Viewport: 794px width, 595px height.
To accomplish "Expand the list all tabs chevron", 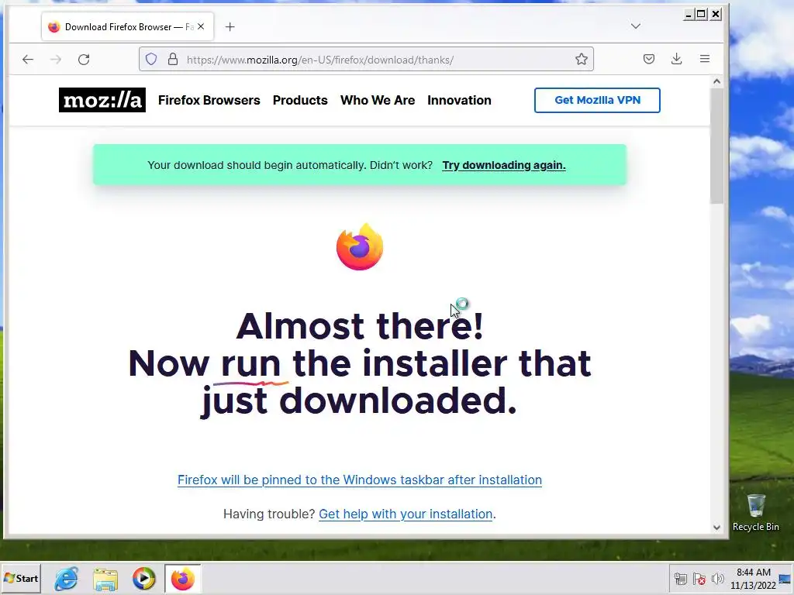I will click(x=636, y=26).
